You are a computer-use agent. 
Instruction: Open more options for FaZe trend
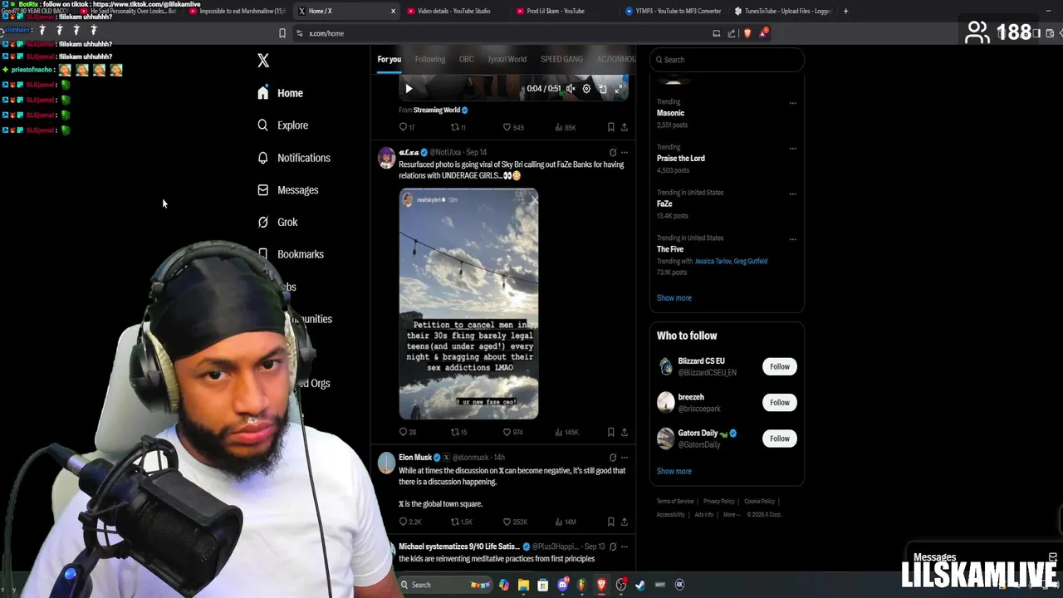click(793, 194)
